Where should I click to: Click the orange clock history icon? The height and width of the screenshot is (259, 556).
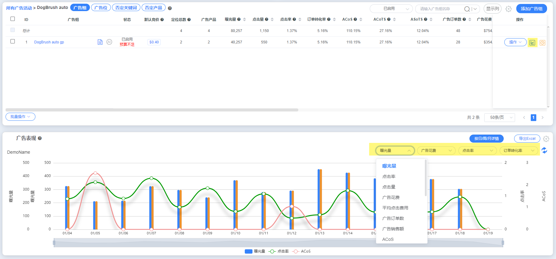tap(542, 43)
